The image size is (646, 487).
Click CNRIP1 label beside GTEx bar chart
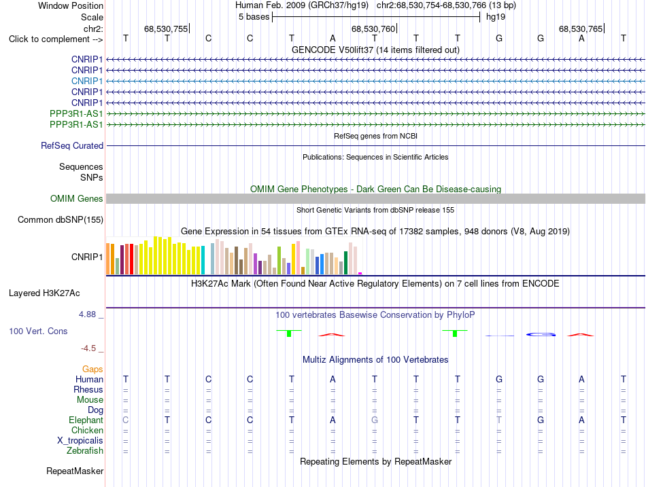click(87, 257)
